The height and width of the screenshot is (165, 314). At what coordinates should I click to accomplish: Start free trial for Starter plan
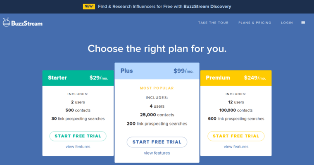(78, 136)
